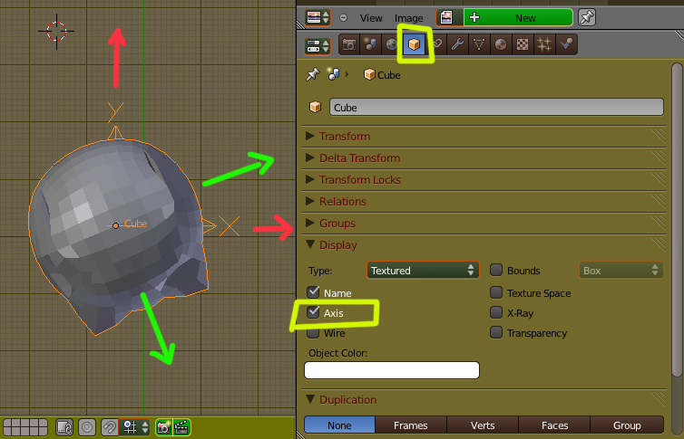Viewport: 684px width, 439px height.
Task: Click the properties panel vertical scrollbar
Action: click(677, 220)
